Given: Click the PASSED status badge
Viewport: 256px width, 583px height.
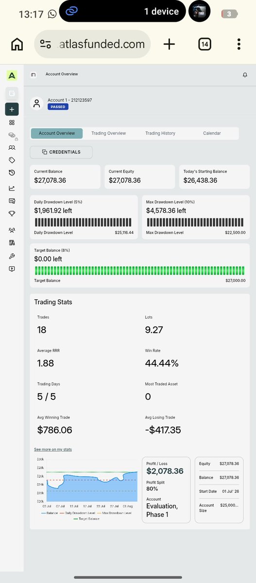Looking at the screenshot, I should coord(58,107).
